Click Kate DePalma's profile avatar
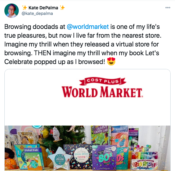 tap(11, 11)
